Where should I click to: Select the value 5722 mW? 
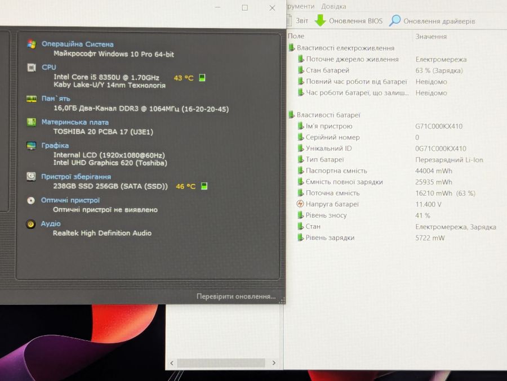point(430,238)
